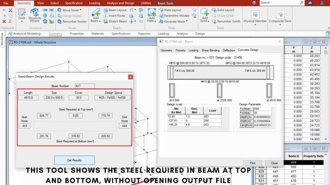Expand the Add Beam dropdown arrow
The width and height of the screenshot is (330, 185).
tap(100, 22)
